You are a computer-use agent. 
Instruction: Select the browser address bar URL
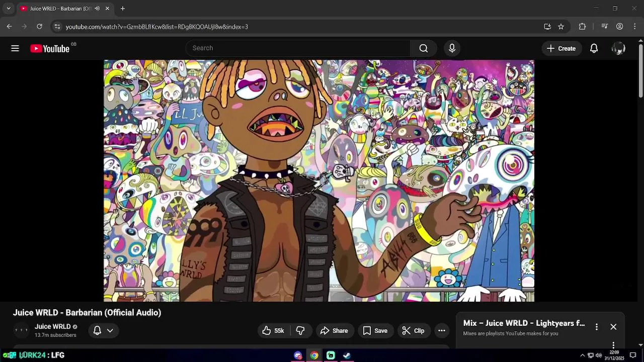pos(156,27)
